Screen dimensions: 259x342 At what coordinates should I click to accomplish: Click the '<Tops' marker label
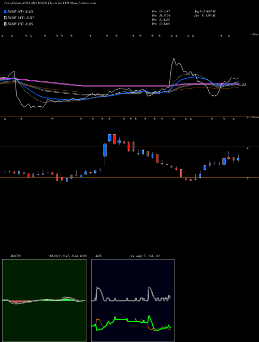254,35
